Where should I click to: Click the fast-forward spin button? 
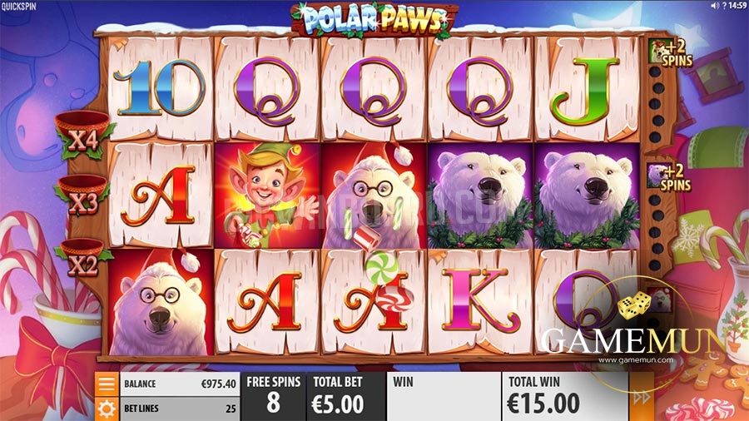642,397
